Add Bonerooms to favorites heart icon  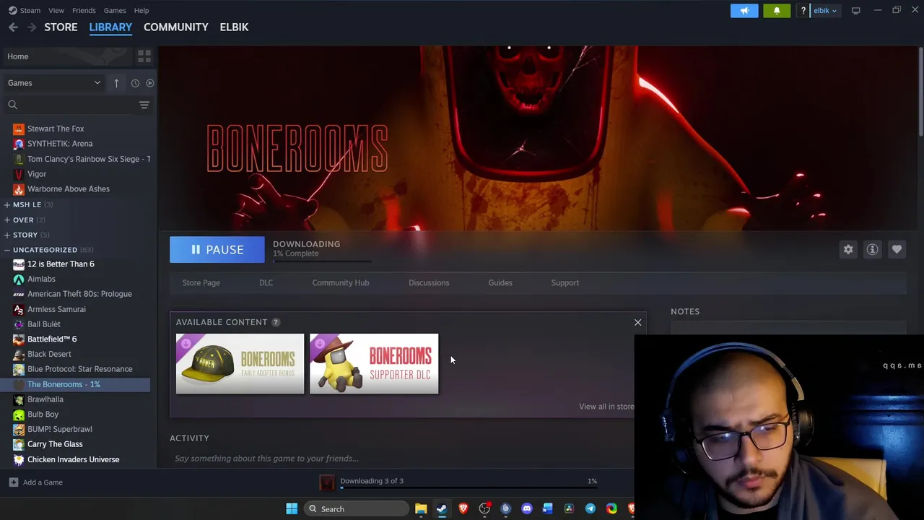[x=897, y=250]
